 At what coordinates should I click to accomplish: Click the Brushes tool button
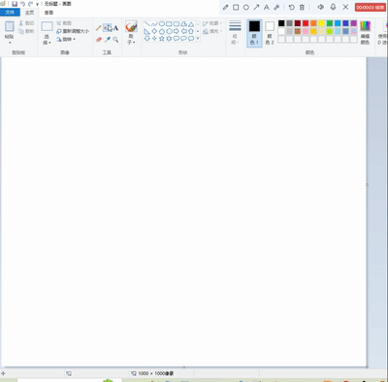pos(131,26)
